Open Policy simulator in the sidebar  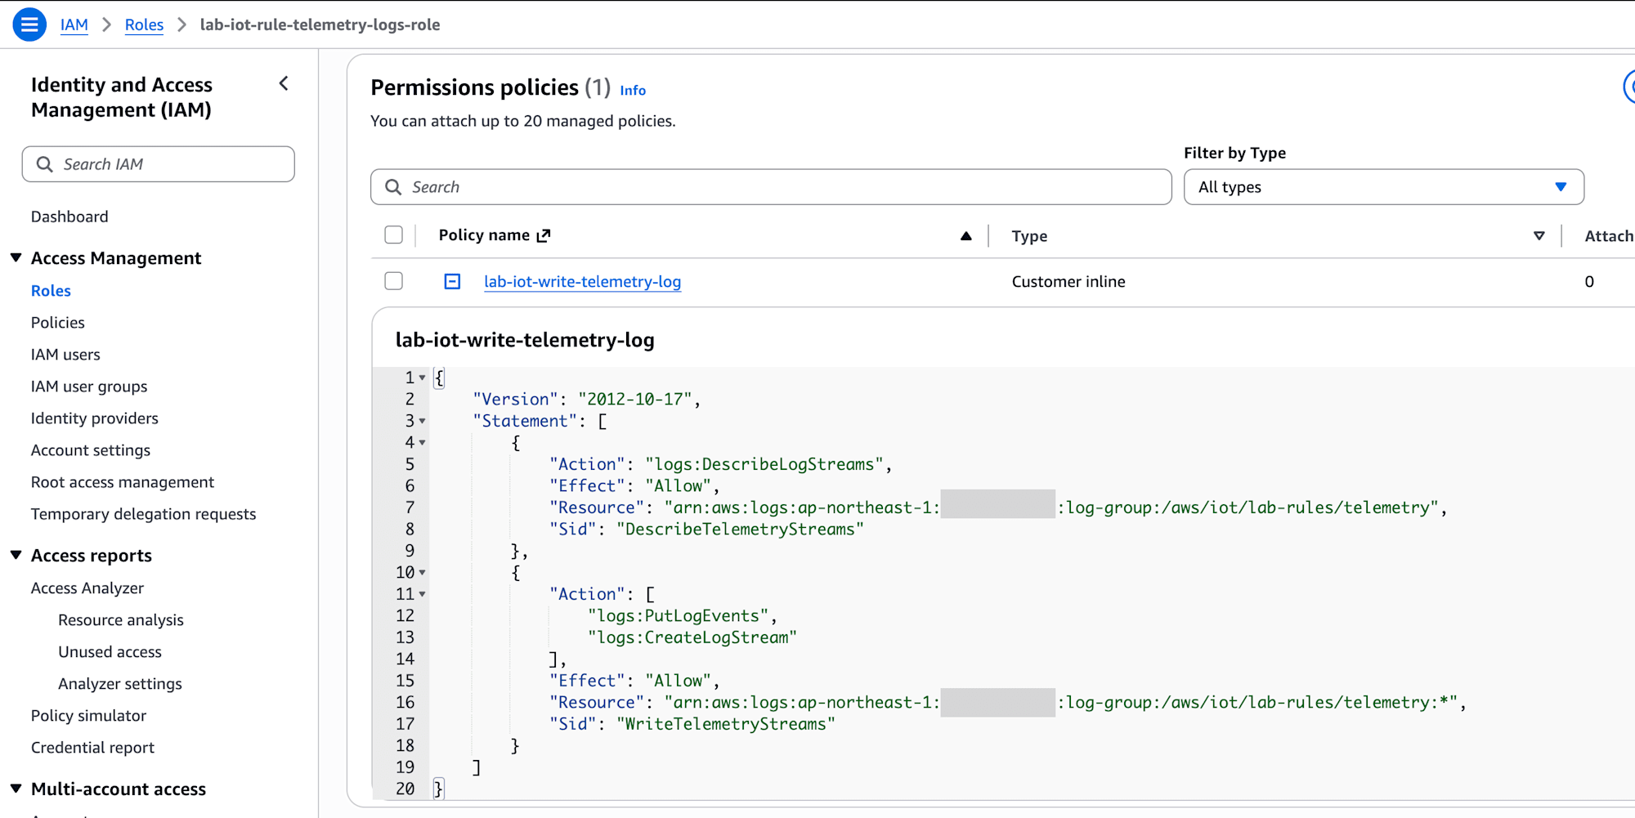(x=89, y=715)
